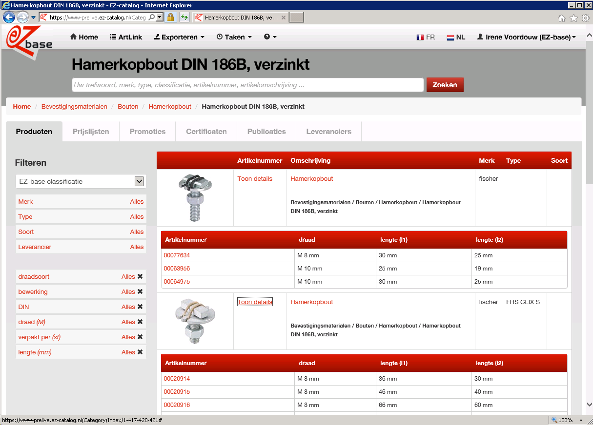593x425 pixels.
Task: Open the Bevestigingsmaterialen breadcrumb link
Action: pos(74,106)
